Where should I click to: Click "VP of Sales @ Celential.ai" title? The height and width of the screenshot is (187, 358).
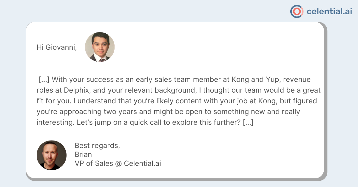point(118,163)
